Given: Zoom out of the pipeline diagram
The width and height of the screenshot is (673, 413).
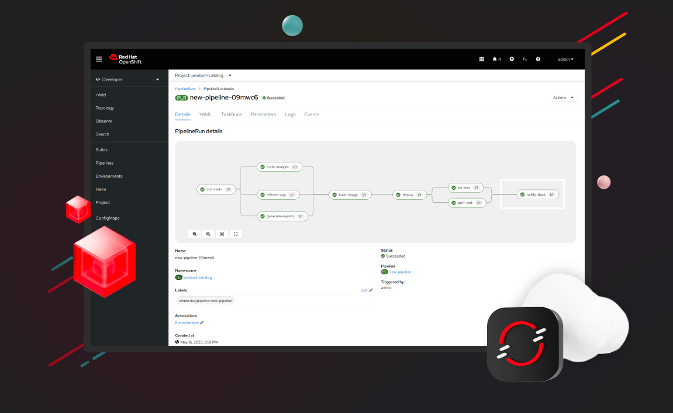Looking at the screenshot, I should [208, 234].
